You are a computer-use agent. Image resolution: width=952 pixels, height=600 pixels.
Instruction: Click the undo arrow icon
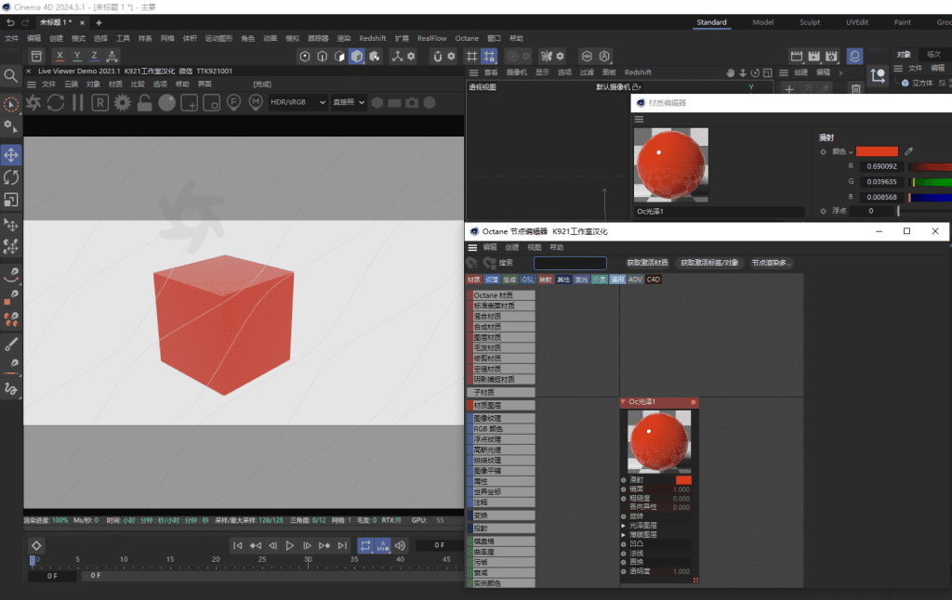(10, 22)
